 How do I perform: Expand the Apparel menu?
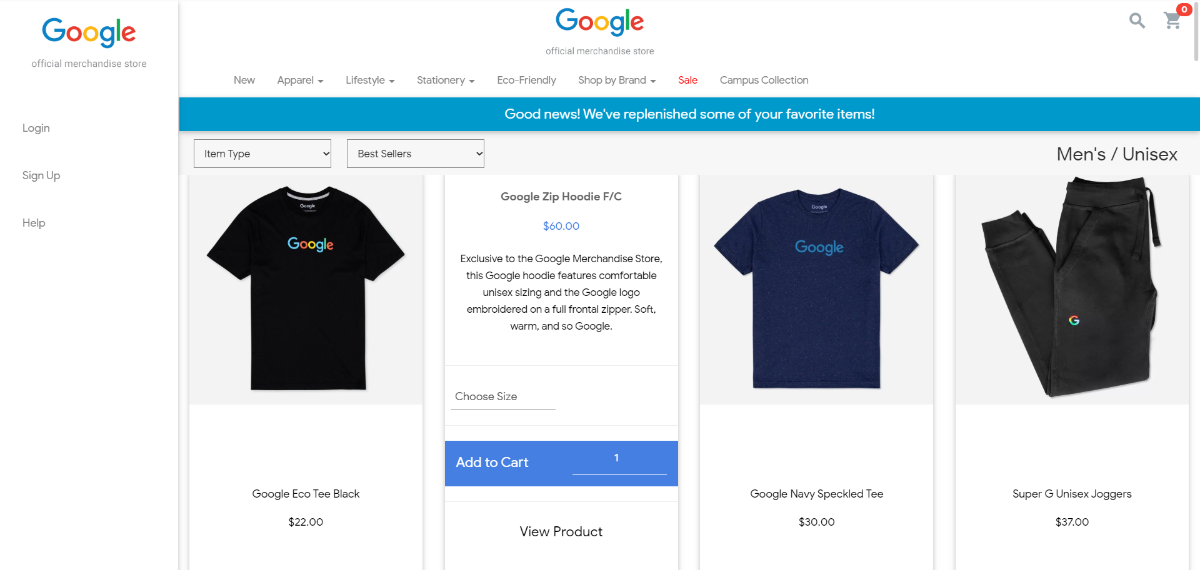(x=300, y=80)
